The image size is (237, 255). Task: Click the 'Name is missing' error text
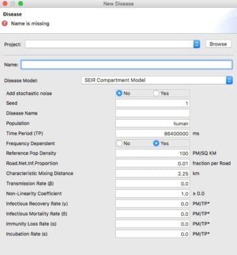30,23
